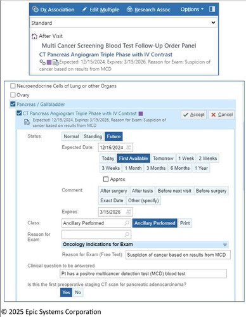Select First Available expected date
The width and height of the screenshot is (246, 317).
133,158
